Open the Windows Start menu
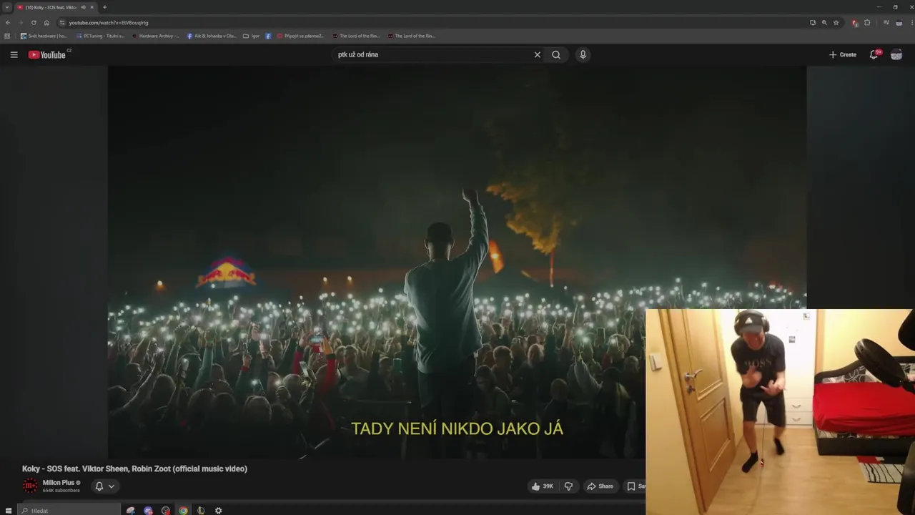 [x=9, y=510]
